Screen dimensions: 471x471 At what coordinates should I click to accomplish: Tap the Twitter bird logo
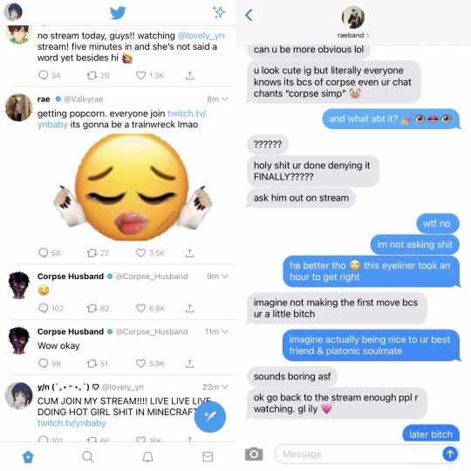point(118,13)
